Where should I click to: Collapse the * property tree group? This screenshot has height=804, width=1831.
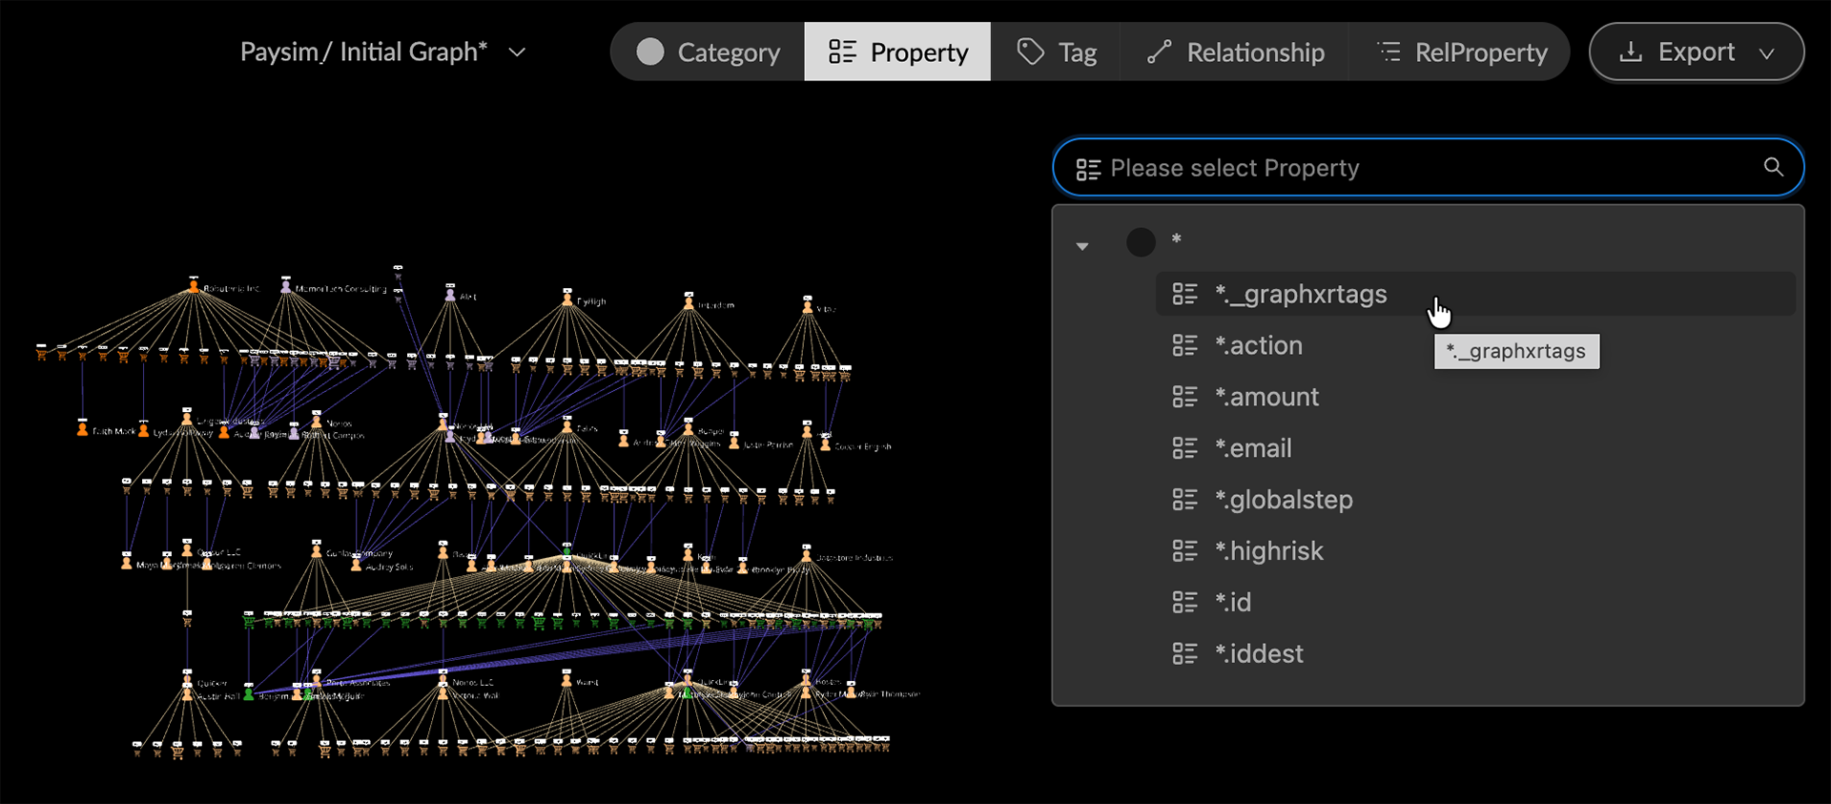[x=1082, y=246]
